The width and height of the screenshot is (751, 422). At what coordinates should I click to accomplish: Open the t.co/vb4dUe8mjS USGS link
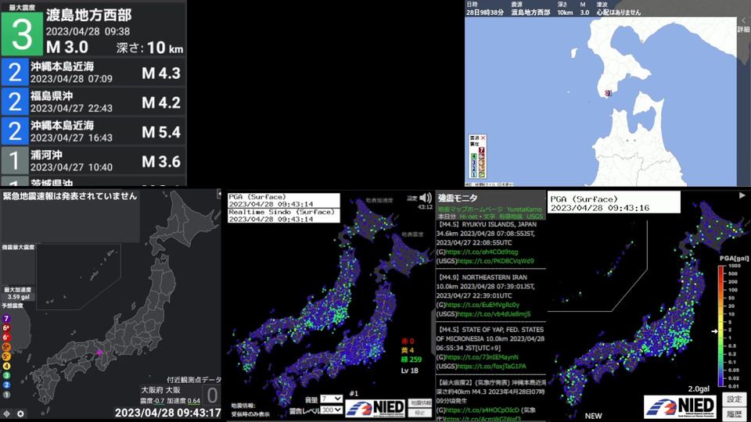(x=494, y=314)
